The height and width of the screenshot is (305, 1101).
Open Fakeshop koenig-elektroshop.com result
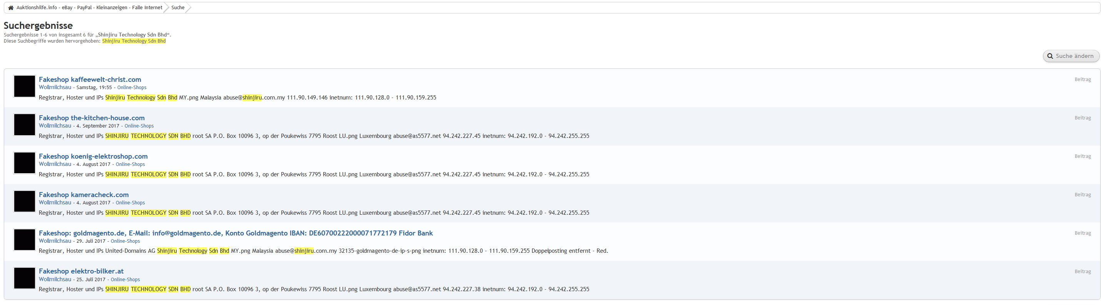point(93,156)
